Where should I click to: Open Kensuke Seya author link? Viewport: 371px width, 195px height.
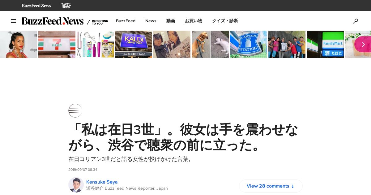102,182
